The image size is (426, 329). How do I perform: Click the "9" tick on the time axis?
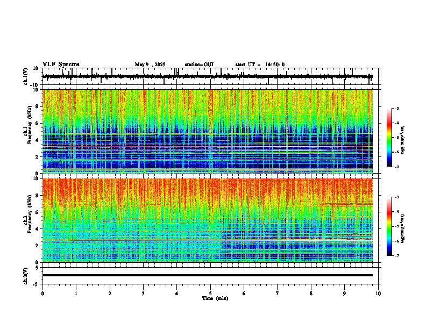pos(344,294)
